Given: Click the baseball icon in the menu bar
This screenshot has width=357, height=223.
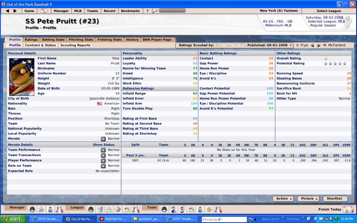Looking at the screenshot, I should coord(44,11).
